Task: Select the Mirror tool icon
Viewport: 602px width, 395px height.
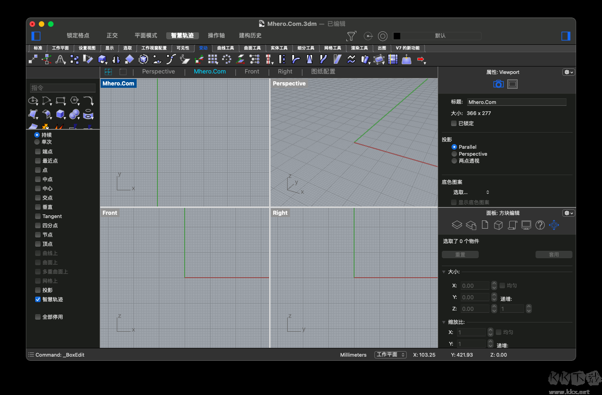Action: coord(116,59)
